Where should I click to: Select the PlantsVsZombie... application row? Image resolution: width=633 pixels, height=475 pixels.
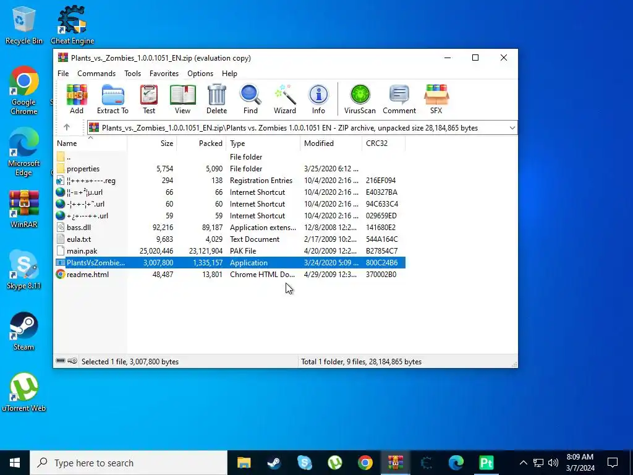point(230,262)
